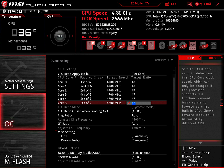Edit Core 5 target ratio field
224x168 pixels.
click(138, 103)
